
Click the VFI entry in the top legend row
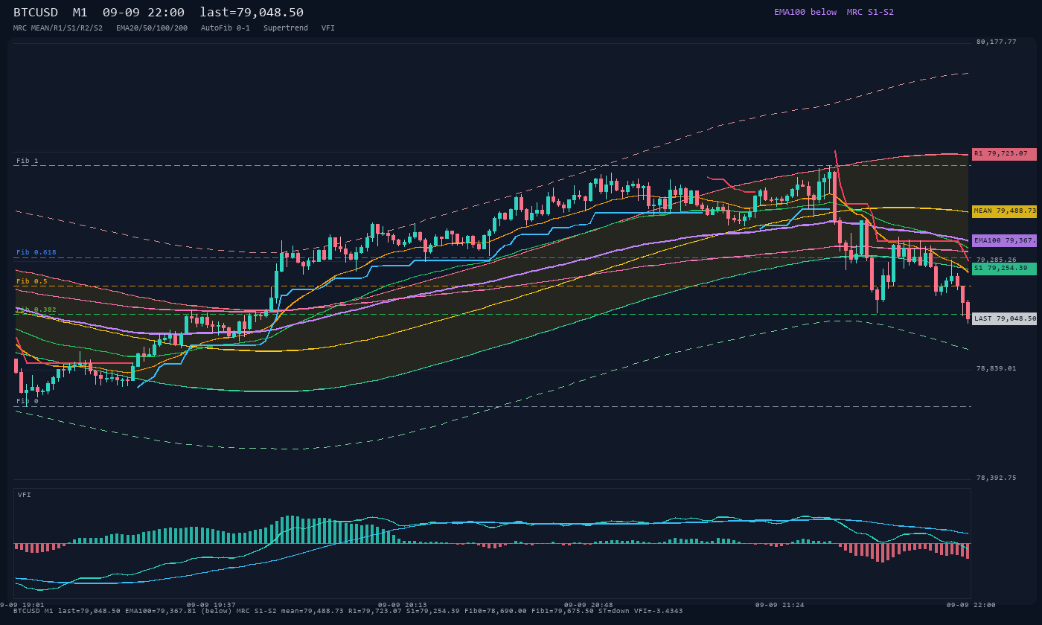(x=328, y=28)
